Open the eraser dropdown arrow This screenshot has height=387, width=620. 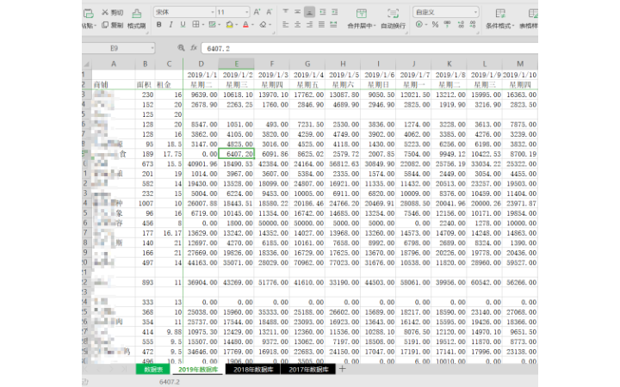pos(270,25)
